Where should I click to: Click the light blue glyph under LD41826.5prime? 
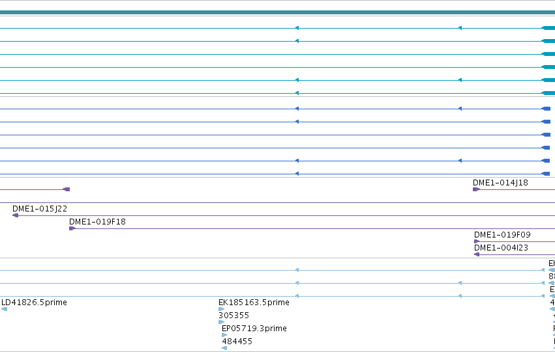pos(5,309)
